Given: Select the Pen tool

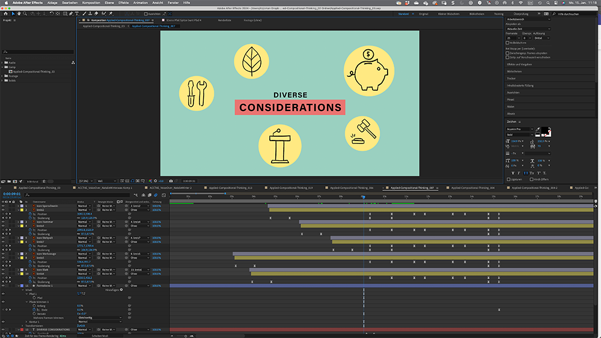Looking at the screenshot, I should pos(70,14).
